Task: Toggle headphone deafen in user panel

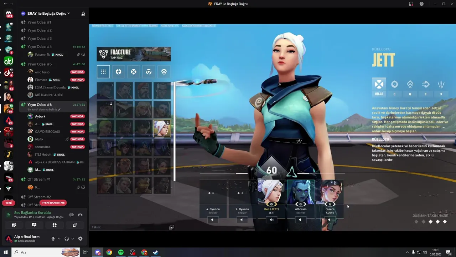Action: 67,239
